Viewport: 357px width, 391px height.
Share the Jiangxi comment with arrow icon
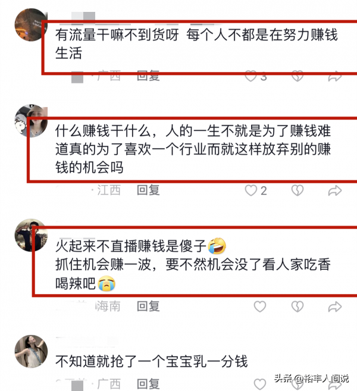tap(334, 191)
